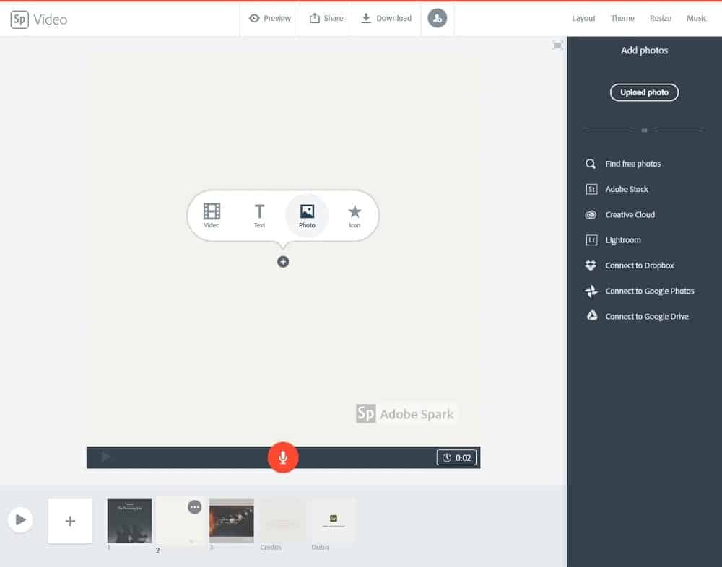The width and height of the screenshot is (722, 567).
Task: Select slide 3 planets thumbnail
Action: pos(232,521)
